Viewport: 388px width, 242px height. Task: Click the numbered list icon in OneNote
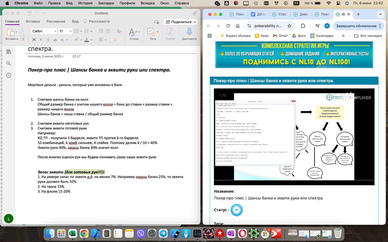tap(86, 31)
